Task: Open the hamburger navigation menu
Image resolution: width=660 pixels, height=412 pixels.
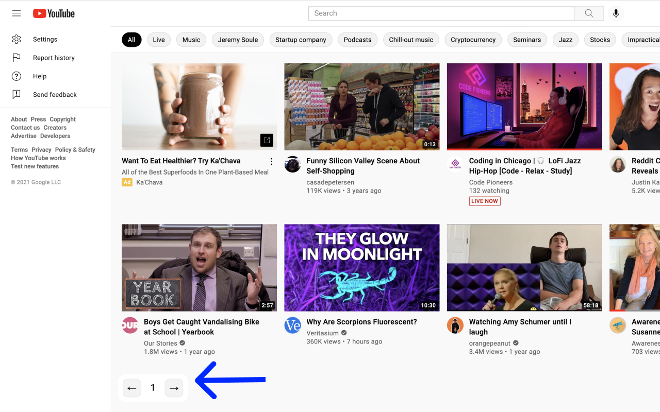Action: (x=16, y=13)
